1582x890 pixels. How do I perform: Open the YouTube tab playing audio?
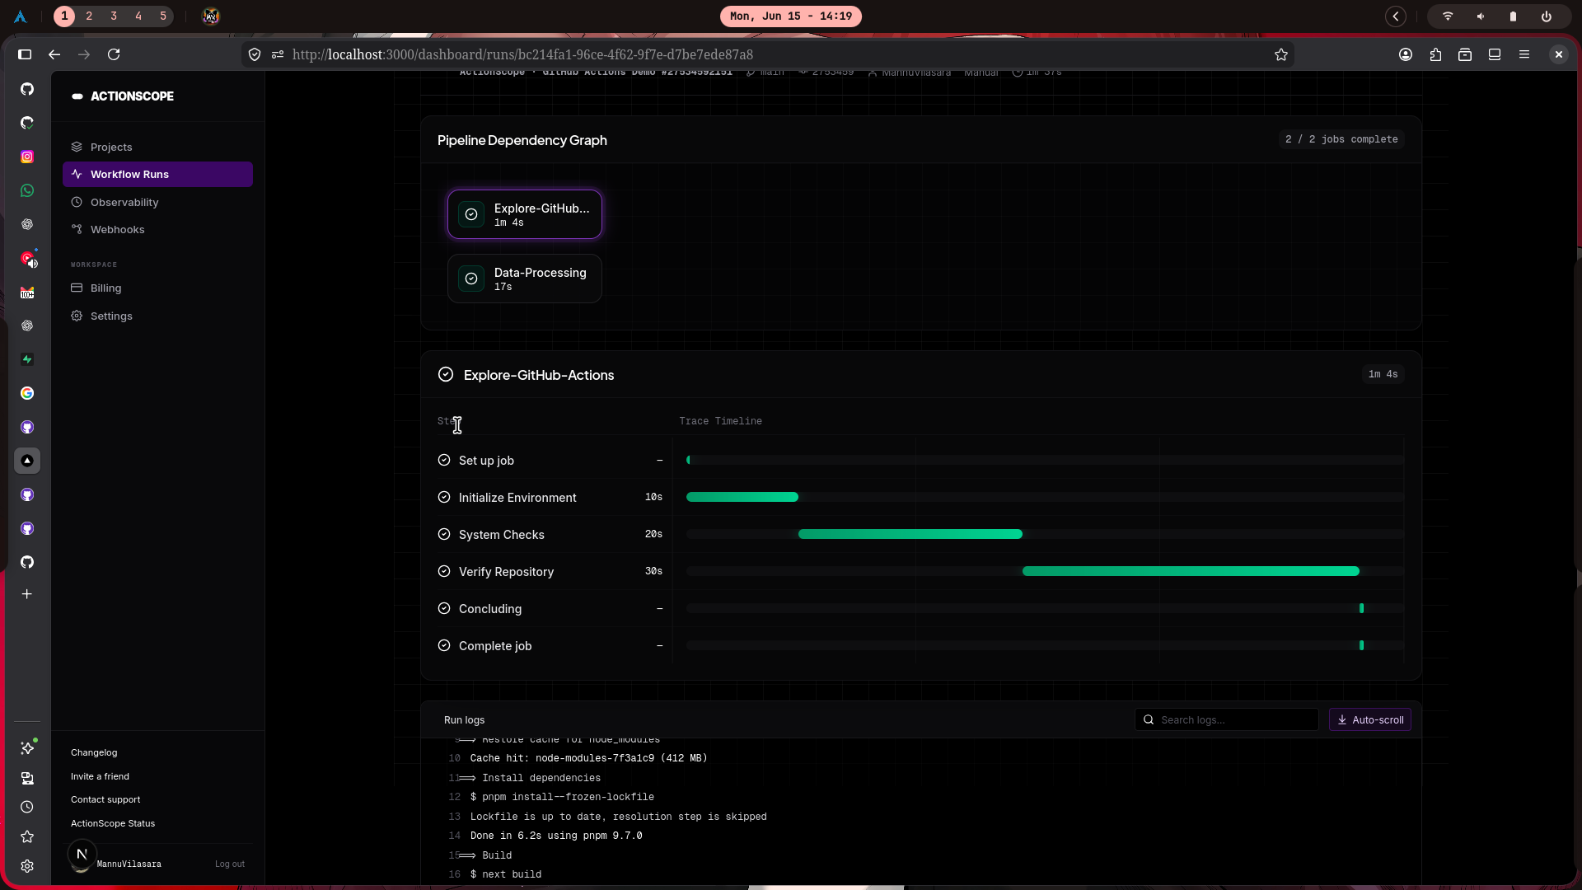(27, 259)
